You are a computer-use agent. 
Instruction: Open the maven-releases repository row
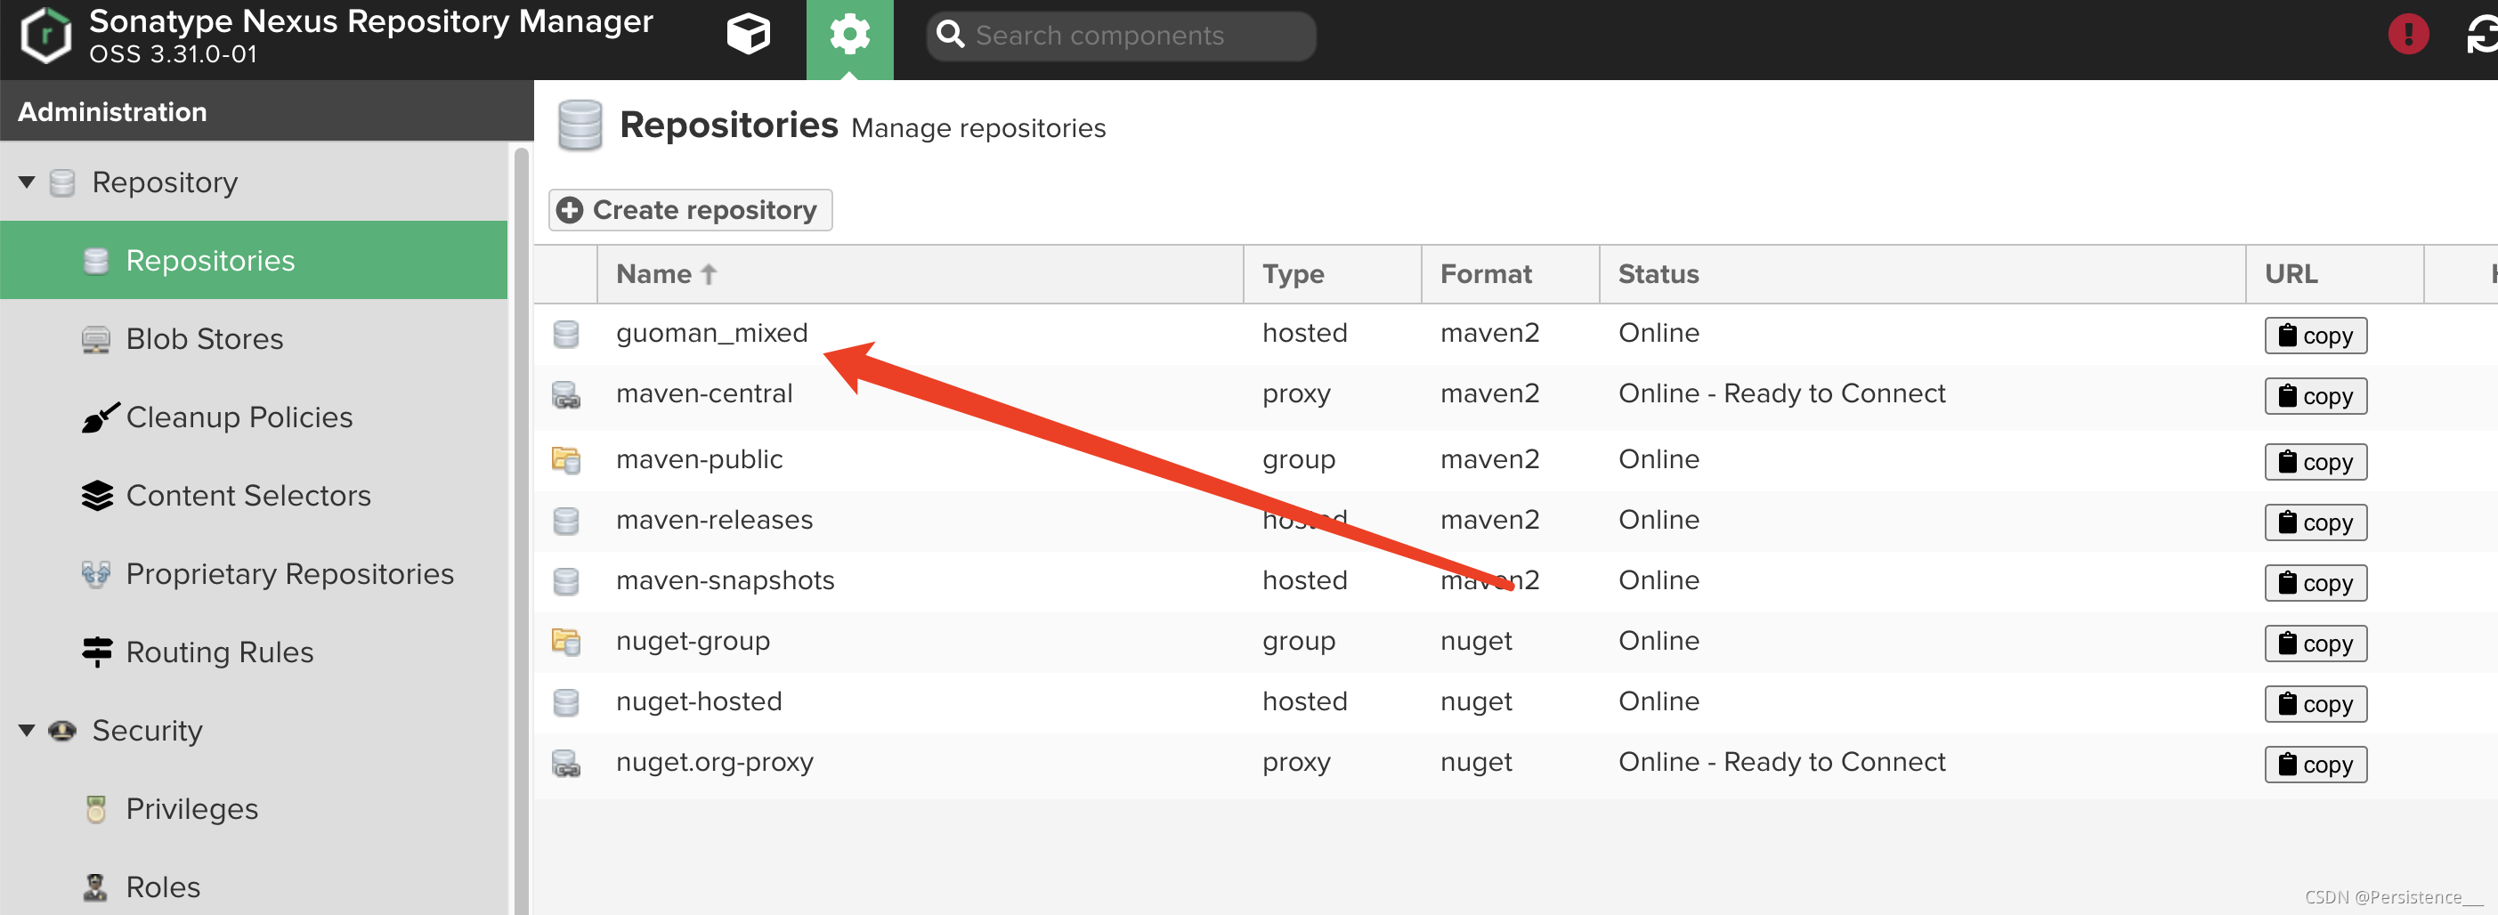1516,521
